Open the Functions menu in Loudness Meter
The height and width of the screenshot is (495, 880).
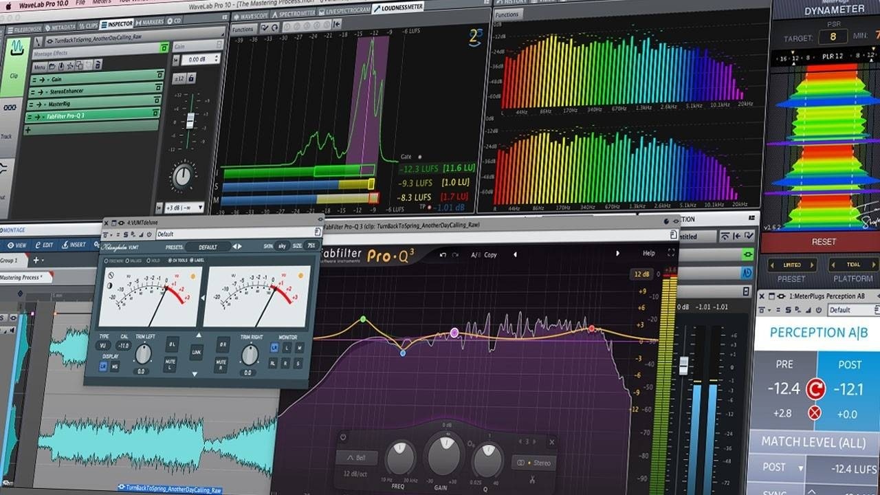(x=243, y=30)
